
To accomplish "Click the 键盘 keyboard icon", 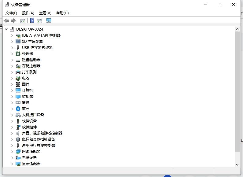I will [x=18, y=103].
